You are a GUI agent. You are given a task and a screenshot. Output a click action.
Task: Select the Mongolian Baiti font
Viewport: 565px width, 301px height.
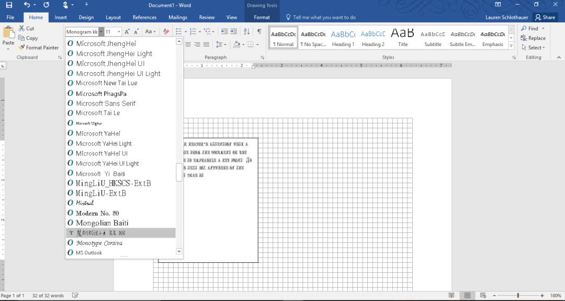click(121, 223)
